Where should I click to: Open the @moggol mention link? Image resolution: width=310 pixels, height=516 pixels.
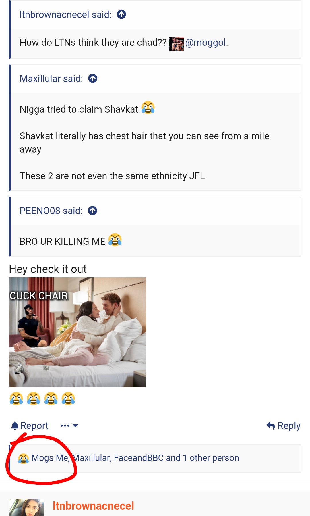pos(206,43)
